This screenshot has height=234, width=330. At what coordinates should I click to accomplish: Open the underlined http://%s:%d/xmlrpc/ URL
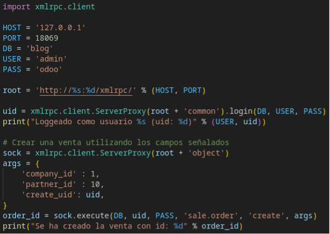tap(86, 91)
